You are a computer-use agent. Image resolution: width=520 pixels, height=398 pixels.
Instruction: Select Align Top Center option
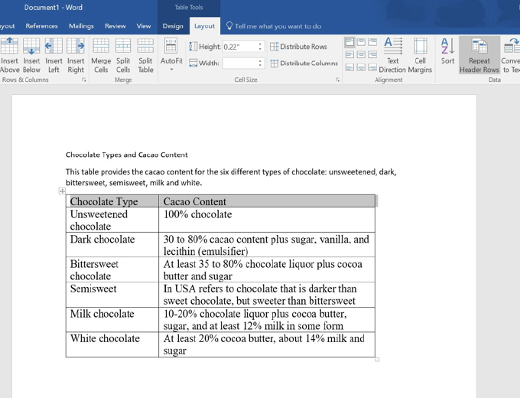point(361,42)
